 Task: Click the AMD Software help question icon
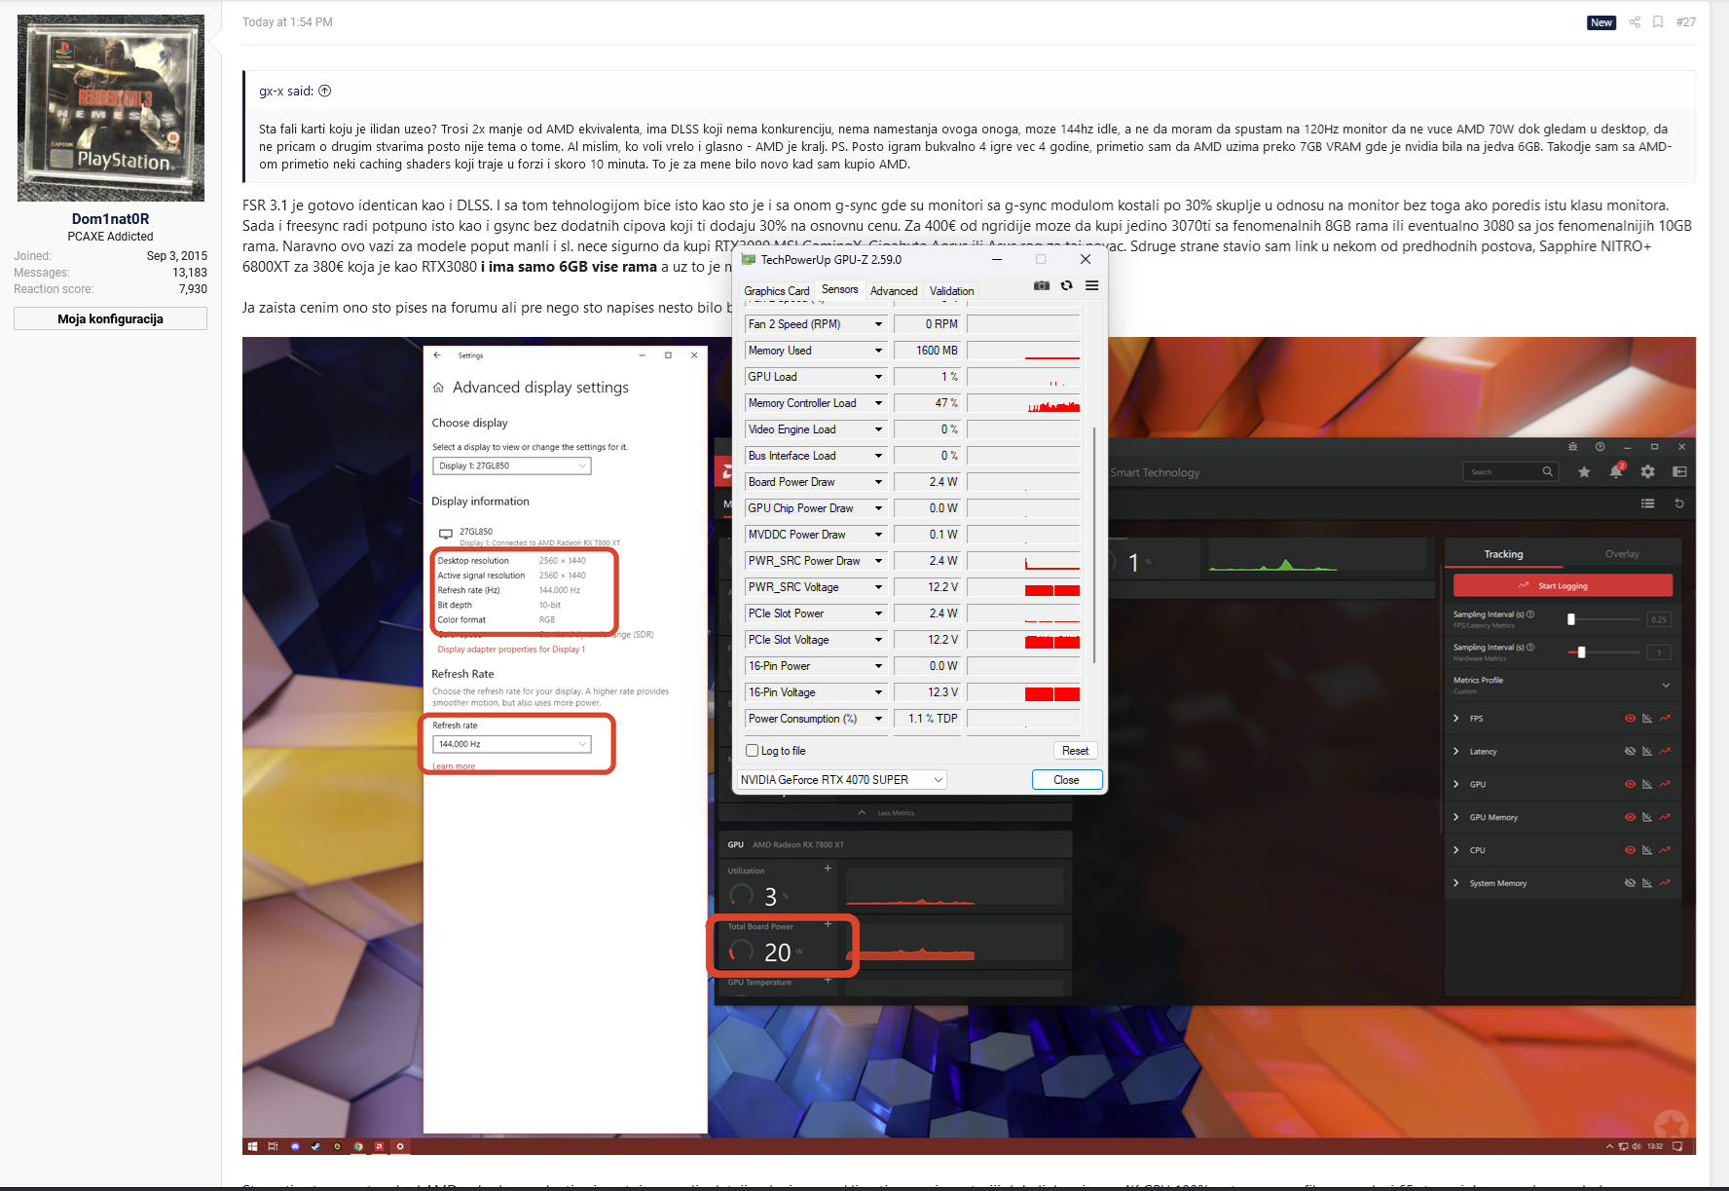(x=1600, y=446)
